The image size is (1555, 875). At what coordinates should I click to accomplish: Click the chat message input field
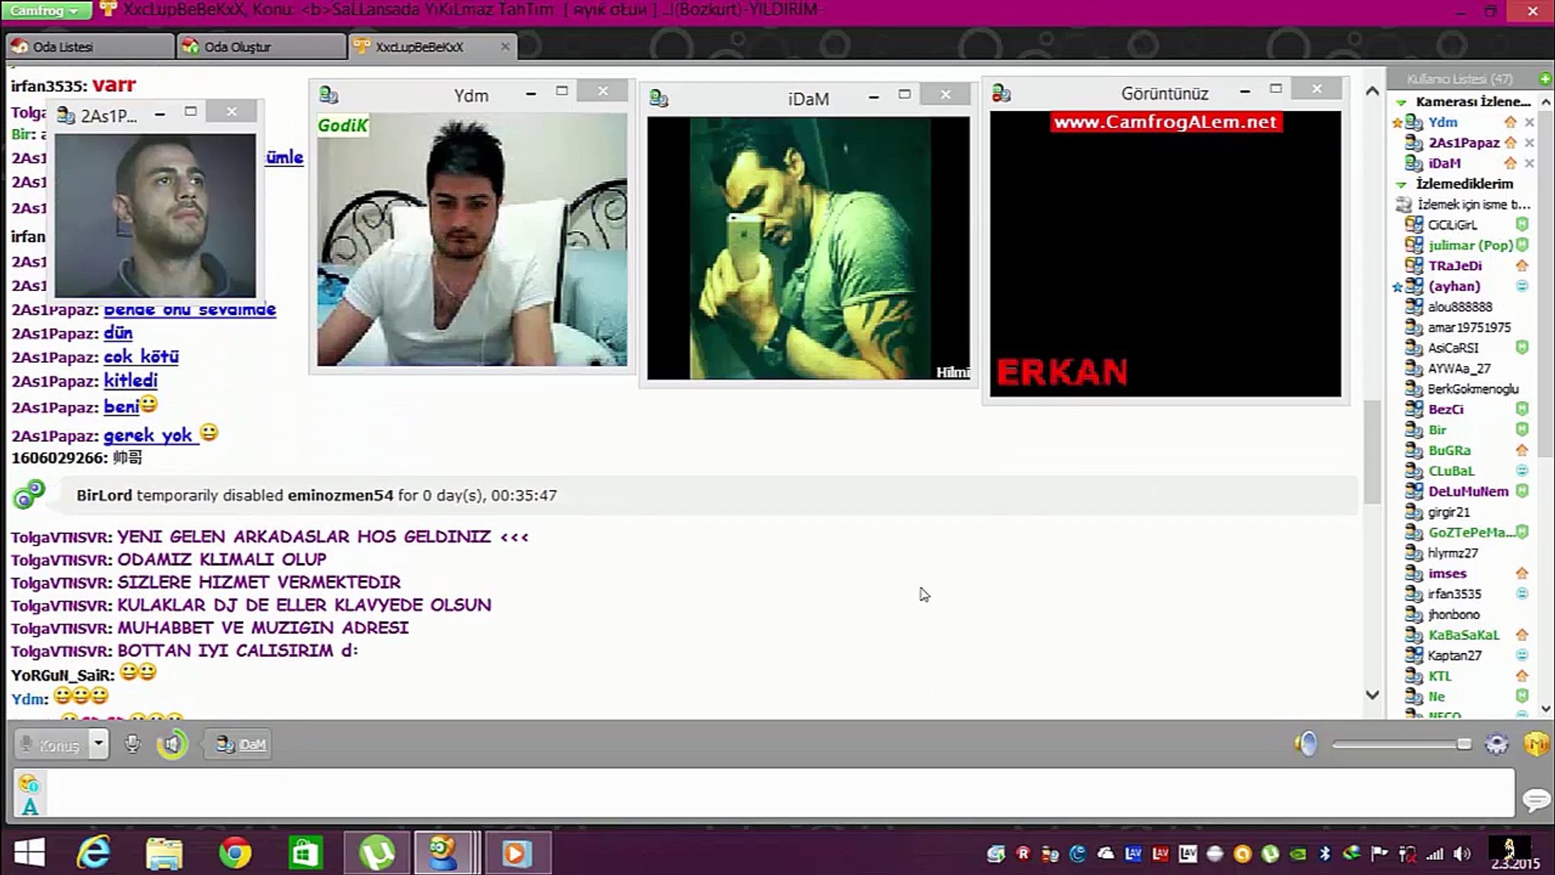(x=777, y=794)
